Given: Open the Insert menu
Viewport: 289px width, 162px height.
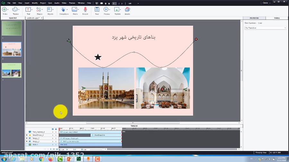Looking at the screenshot, I should click(x=27, y=3).
